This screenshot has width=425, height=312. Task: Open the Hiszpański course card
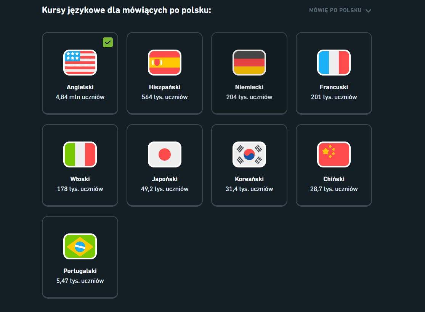(165, 73)
